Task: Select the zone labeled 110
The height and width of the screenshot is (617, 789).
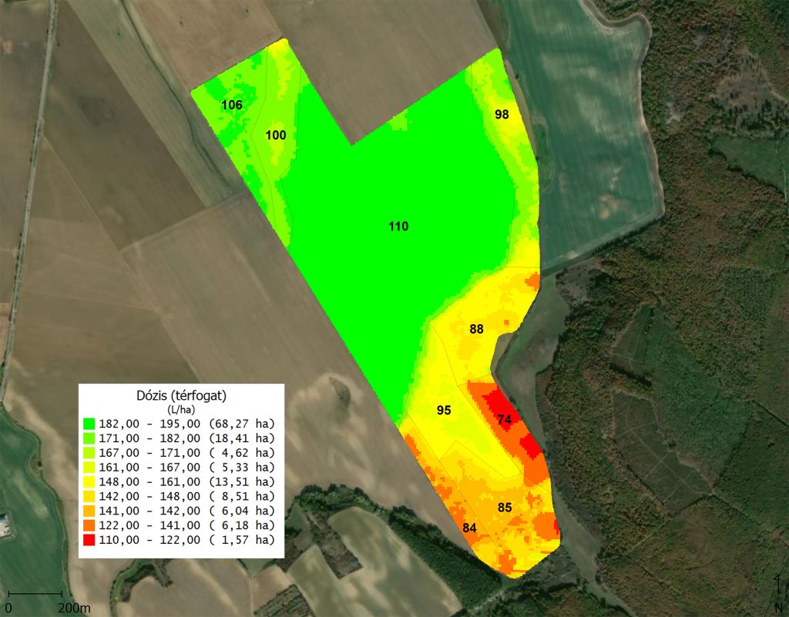Action: pos(398,226)
